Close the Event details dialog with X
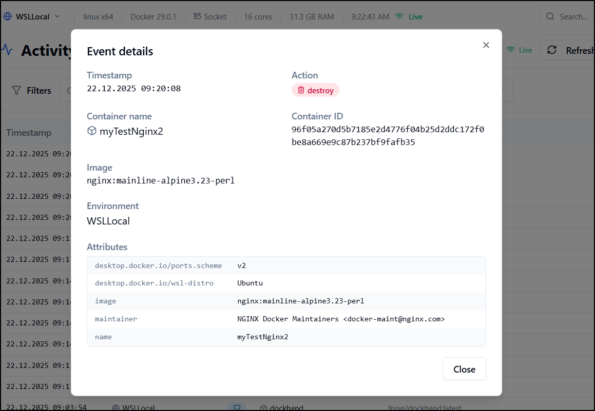The width and height of the screenshot is (595, 411). click(486, 45)
